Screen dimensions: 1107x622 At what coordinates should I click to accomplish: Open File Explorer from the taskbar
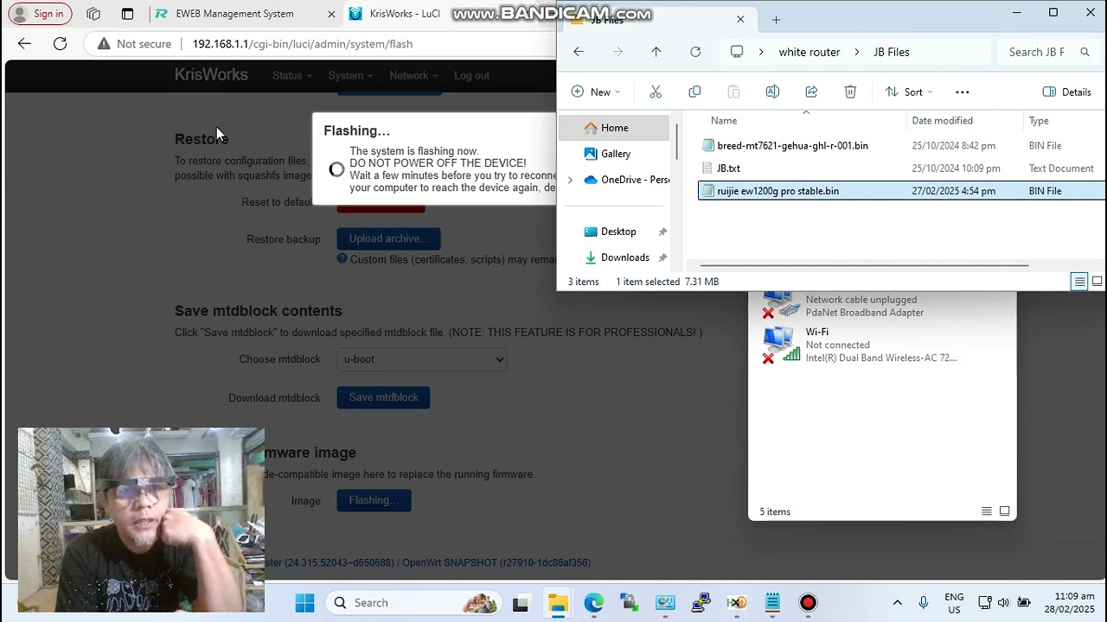[558, 603]
